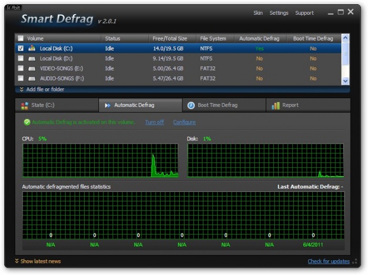Click the green checkmark status icon

point(27,122)
